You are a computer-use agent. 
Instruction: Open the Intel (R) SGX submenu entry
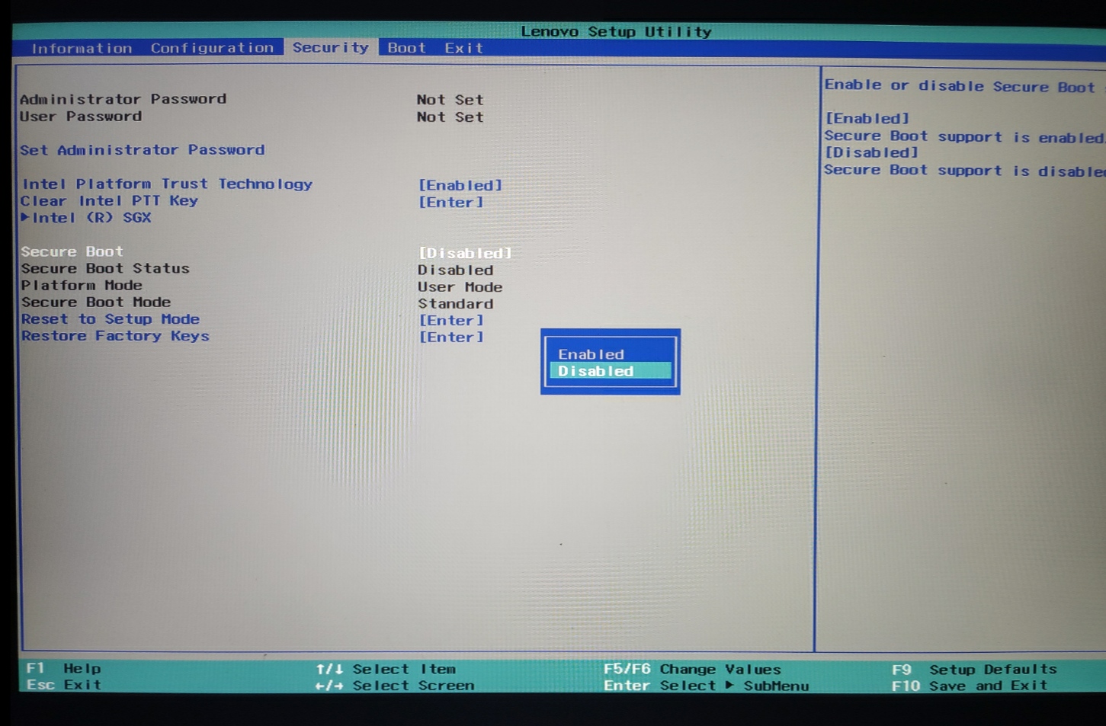tap(91, 217)
